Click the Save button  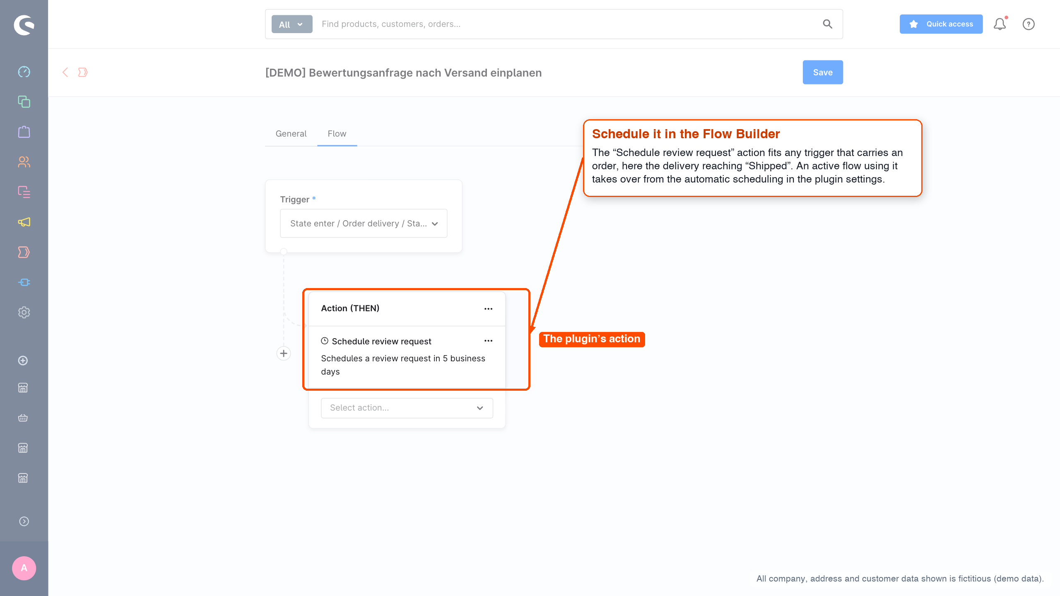[x=823, y=72]
